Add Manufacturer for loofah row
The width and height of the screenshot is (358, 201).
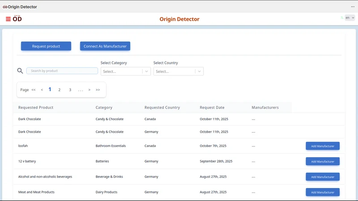pos(323,146)
